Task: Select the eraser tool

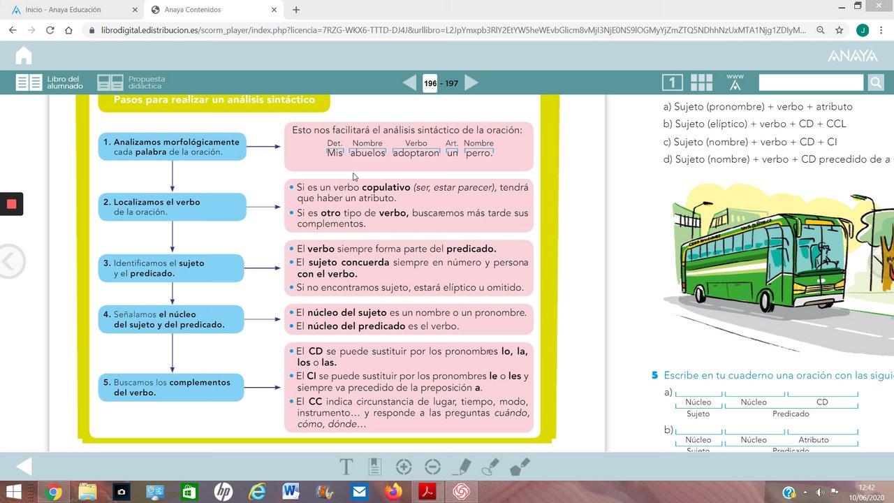Action: point(520,467)
